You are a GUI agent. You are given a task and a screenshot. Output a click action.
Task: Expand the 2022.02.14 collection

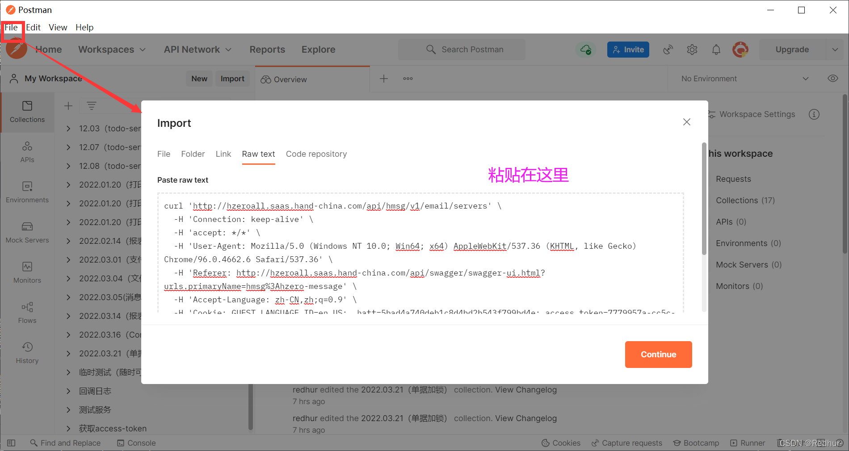pyautogui.click(x=68, y=241)
